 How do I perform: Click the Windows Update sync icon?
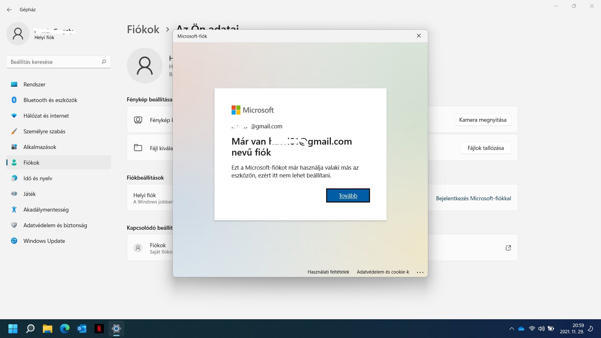click(14, 241)
